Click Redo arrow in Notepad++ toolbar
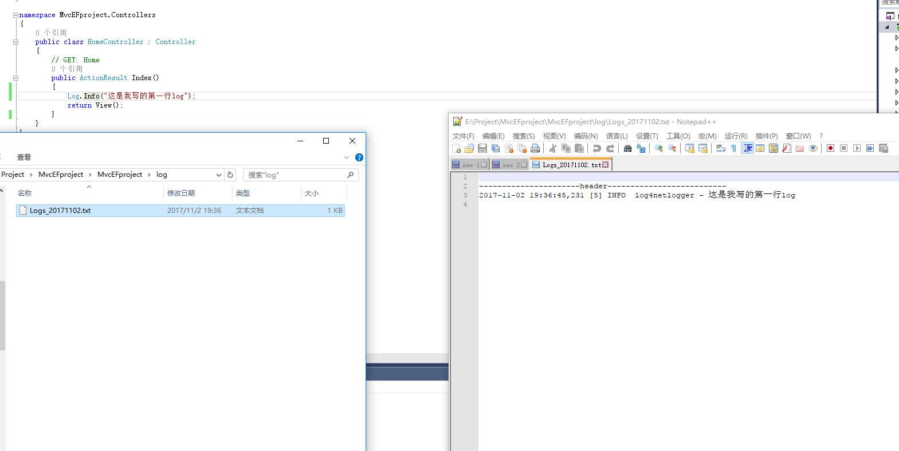Image resolution: width=899 pixels, height=451 pixels. 610,148
